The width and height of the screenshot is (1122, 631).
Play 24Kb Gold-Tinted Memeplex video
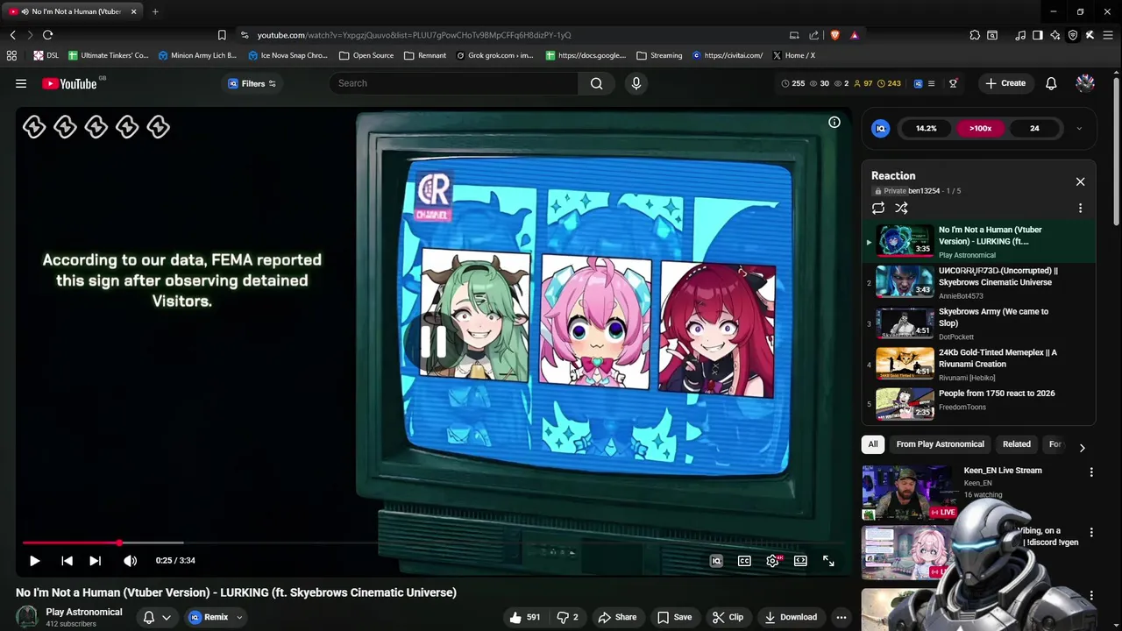click(x=979, y=365)
